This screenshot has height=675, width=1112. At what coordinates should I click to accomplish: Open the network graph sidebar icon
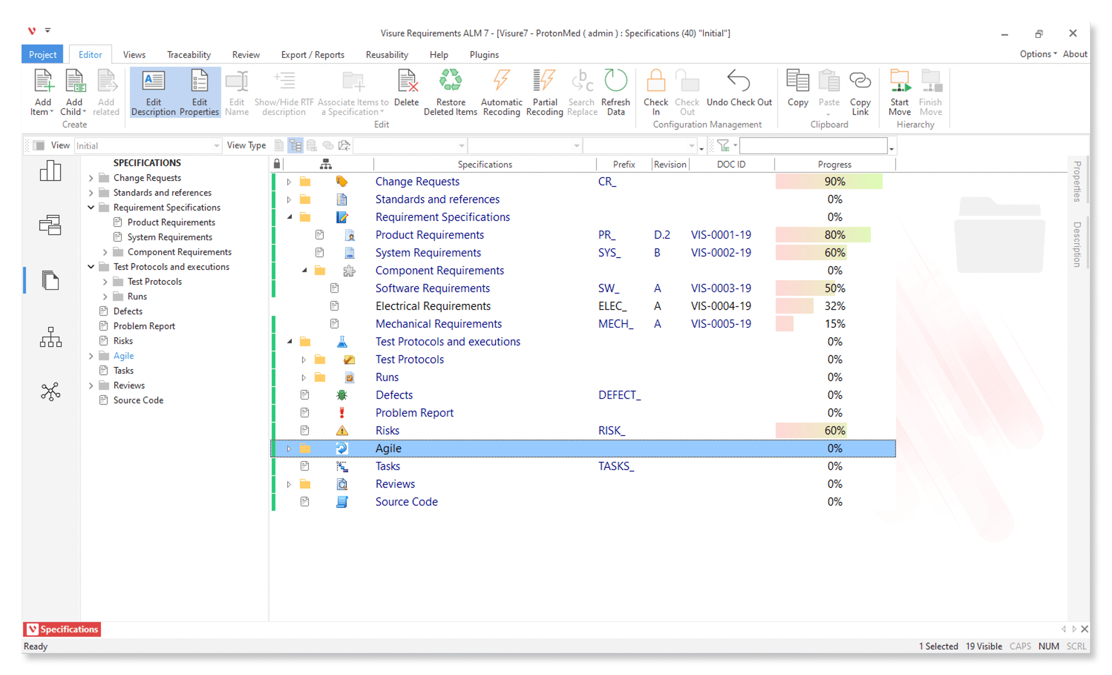click(51, 392)
